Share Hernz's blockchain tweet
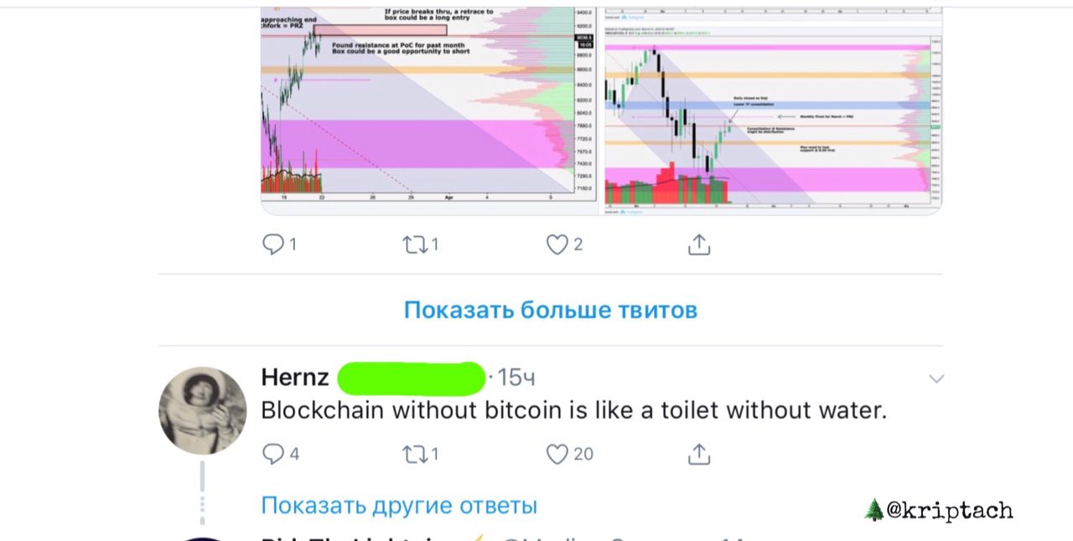1073x541 pixels. [x=699, y=454]
